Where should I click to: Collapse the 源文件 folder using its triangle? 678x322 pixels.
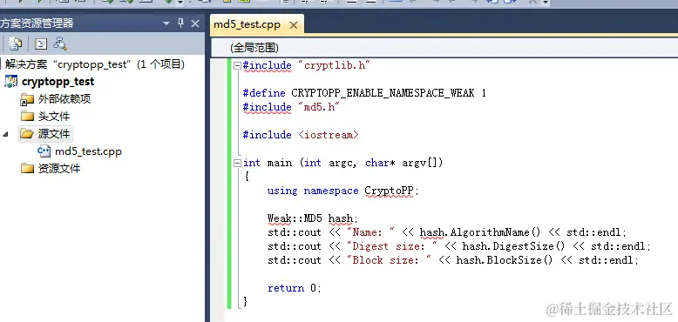tap(5, 134)
